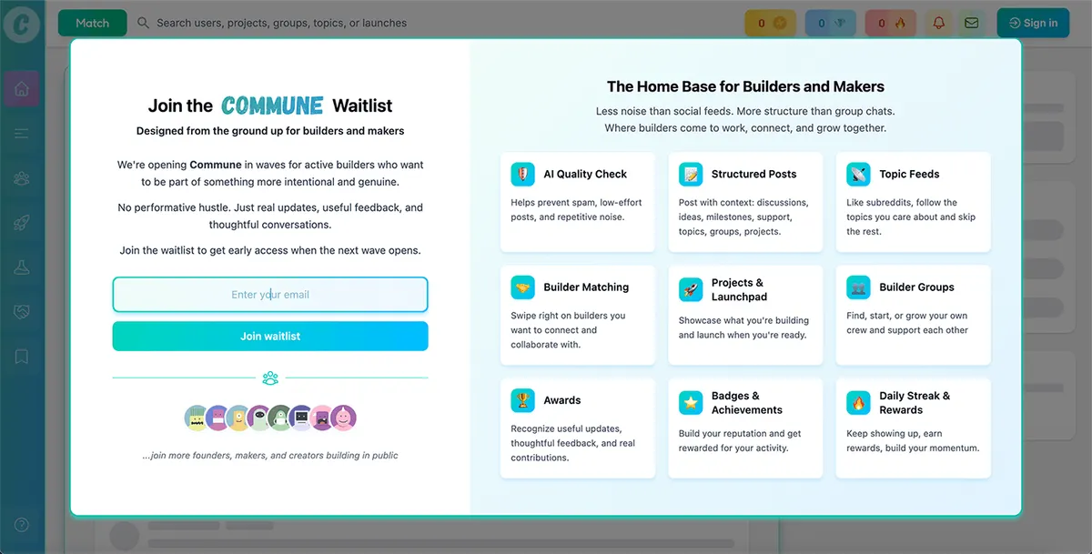Click the search magnifier icon
This screenshot has width=1092, height=554.
pyautogui.click(x=144, y=23)
